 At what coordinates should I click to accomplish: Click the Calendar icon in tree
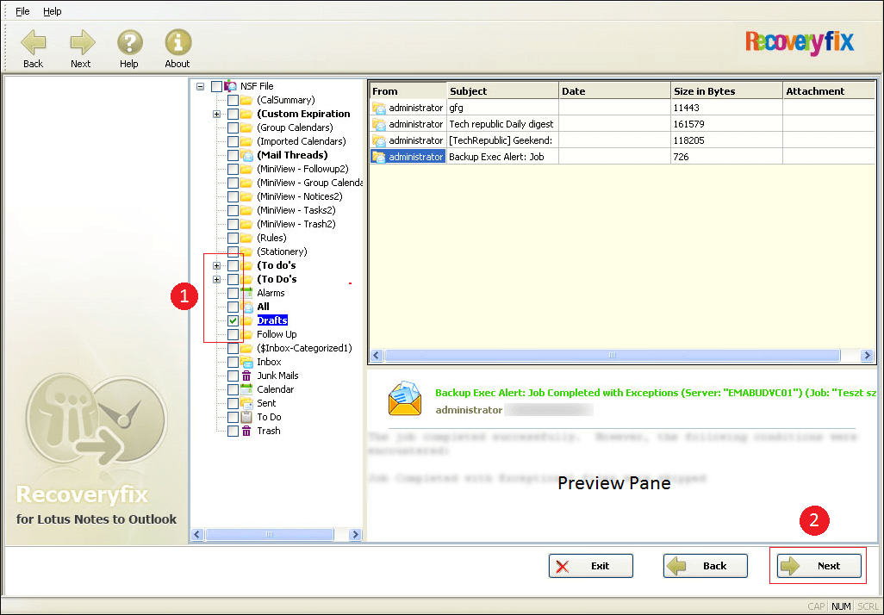[x=246, y=389]
